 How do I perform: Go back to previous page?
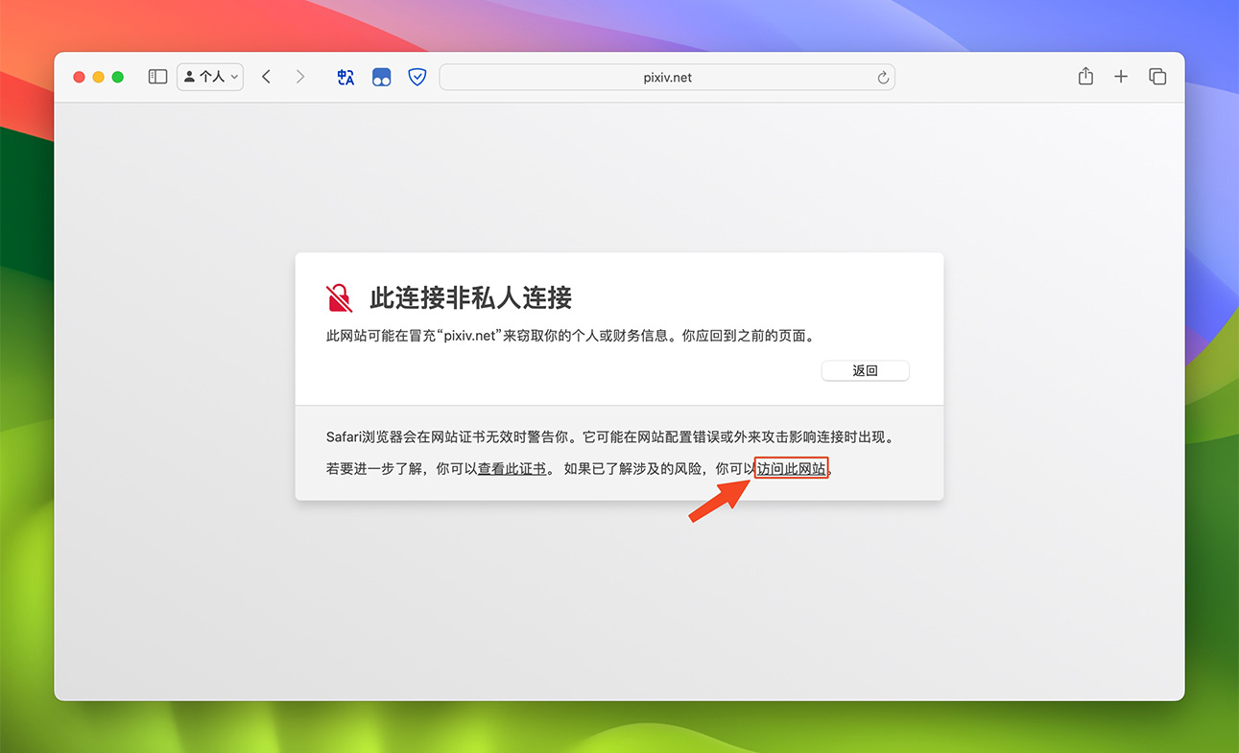(x=267, y=77)
